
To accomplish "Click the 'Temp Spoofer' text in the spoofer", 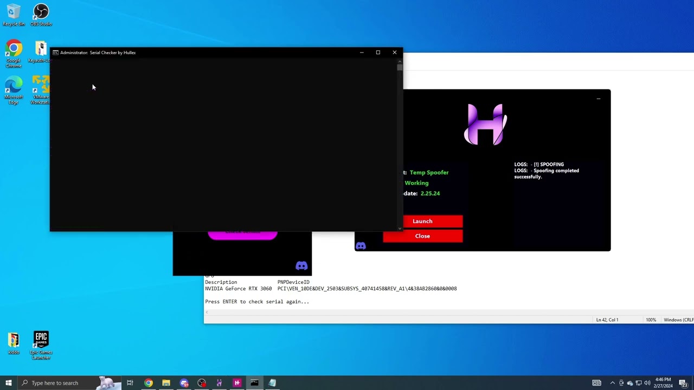I will 429,172.
